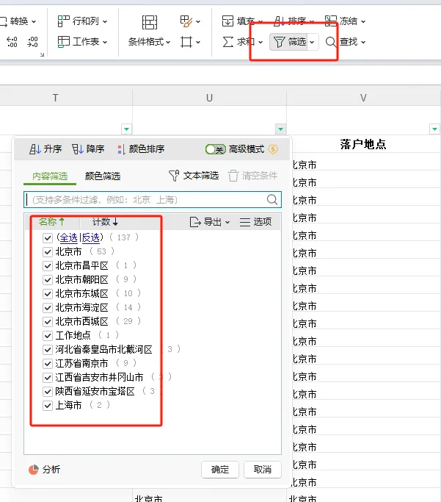Sort ascending with 升序 in filter panel

point(45,149)
